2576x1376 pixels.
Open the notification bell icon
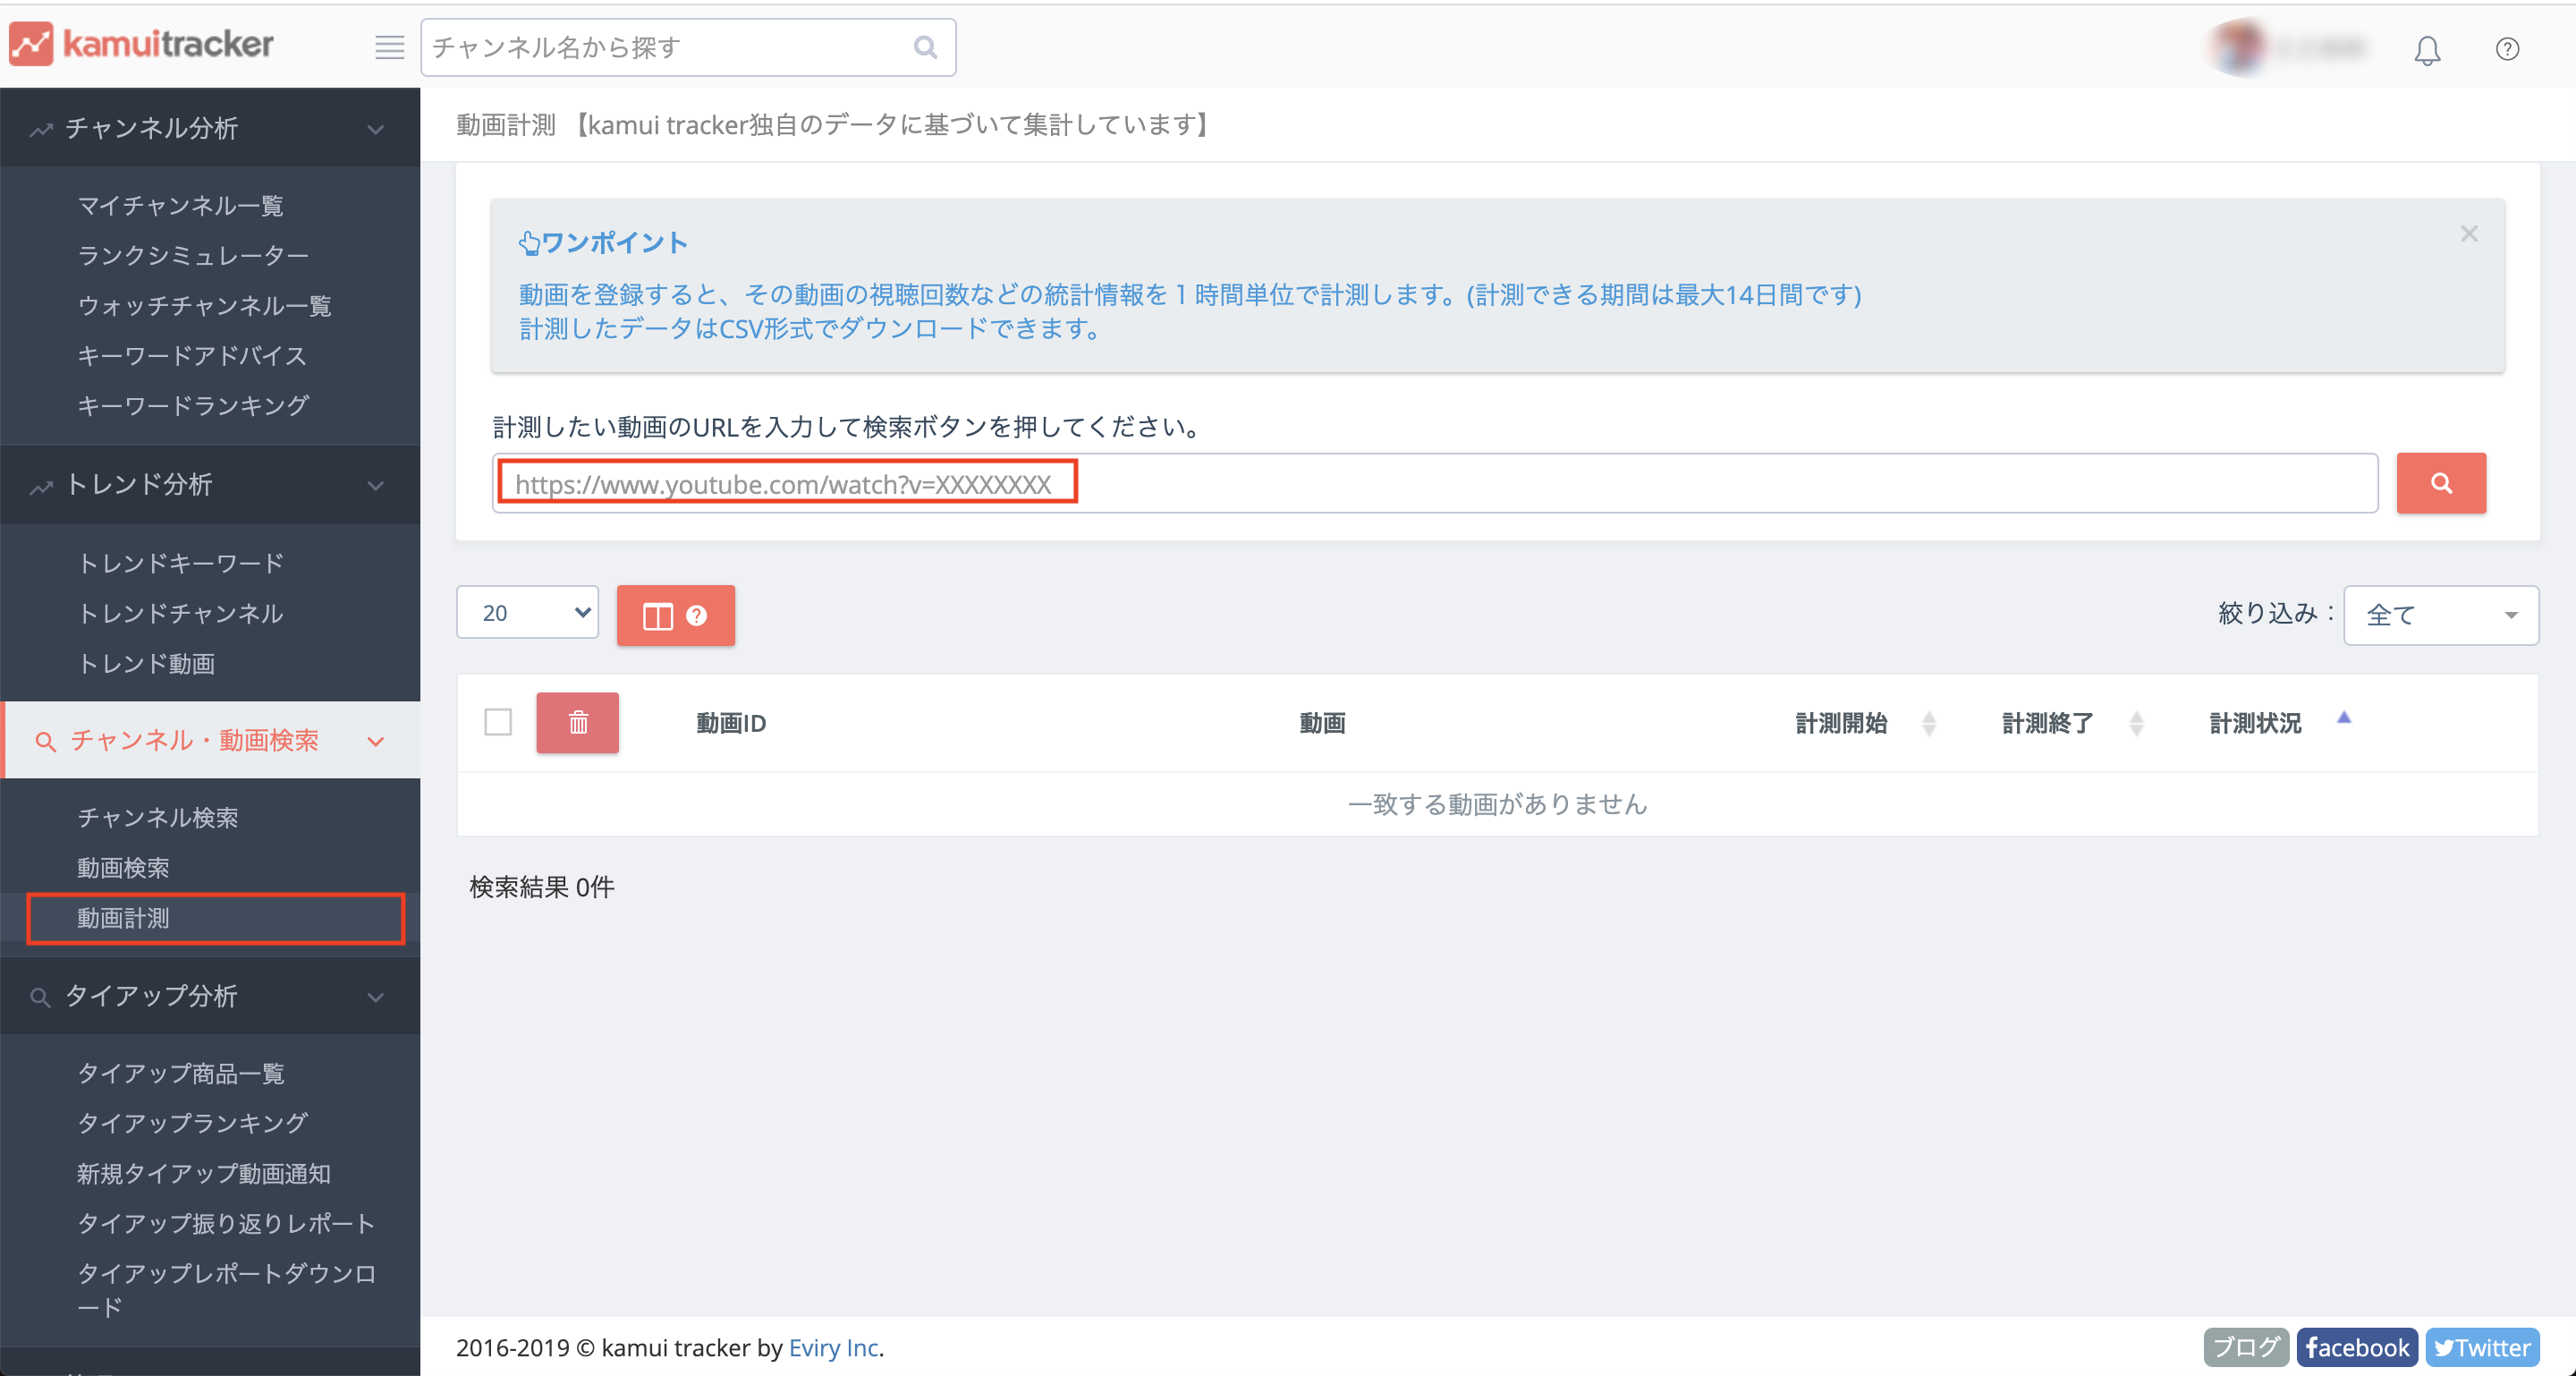pos(2427,50)
